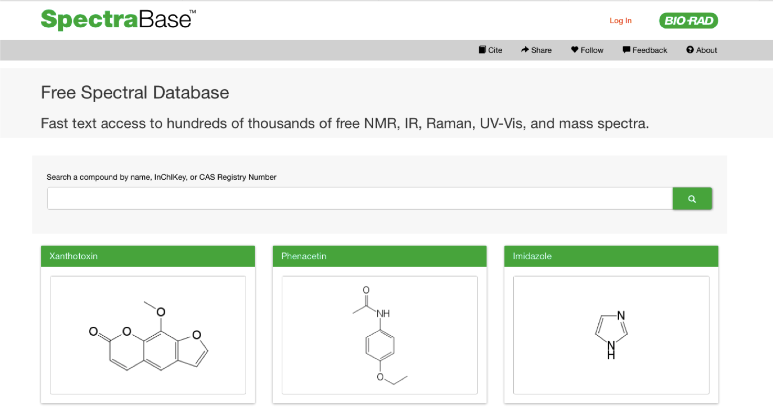The image size is (773, 407).
Task: Click the compound search input field
Action: pyautogui.click(x=359, y=198)
